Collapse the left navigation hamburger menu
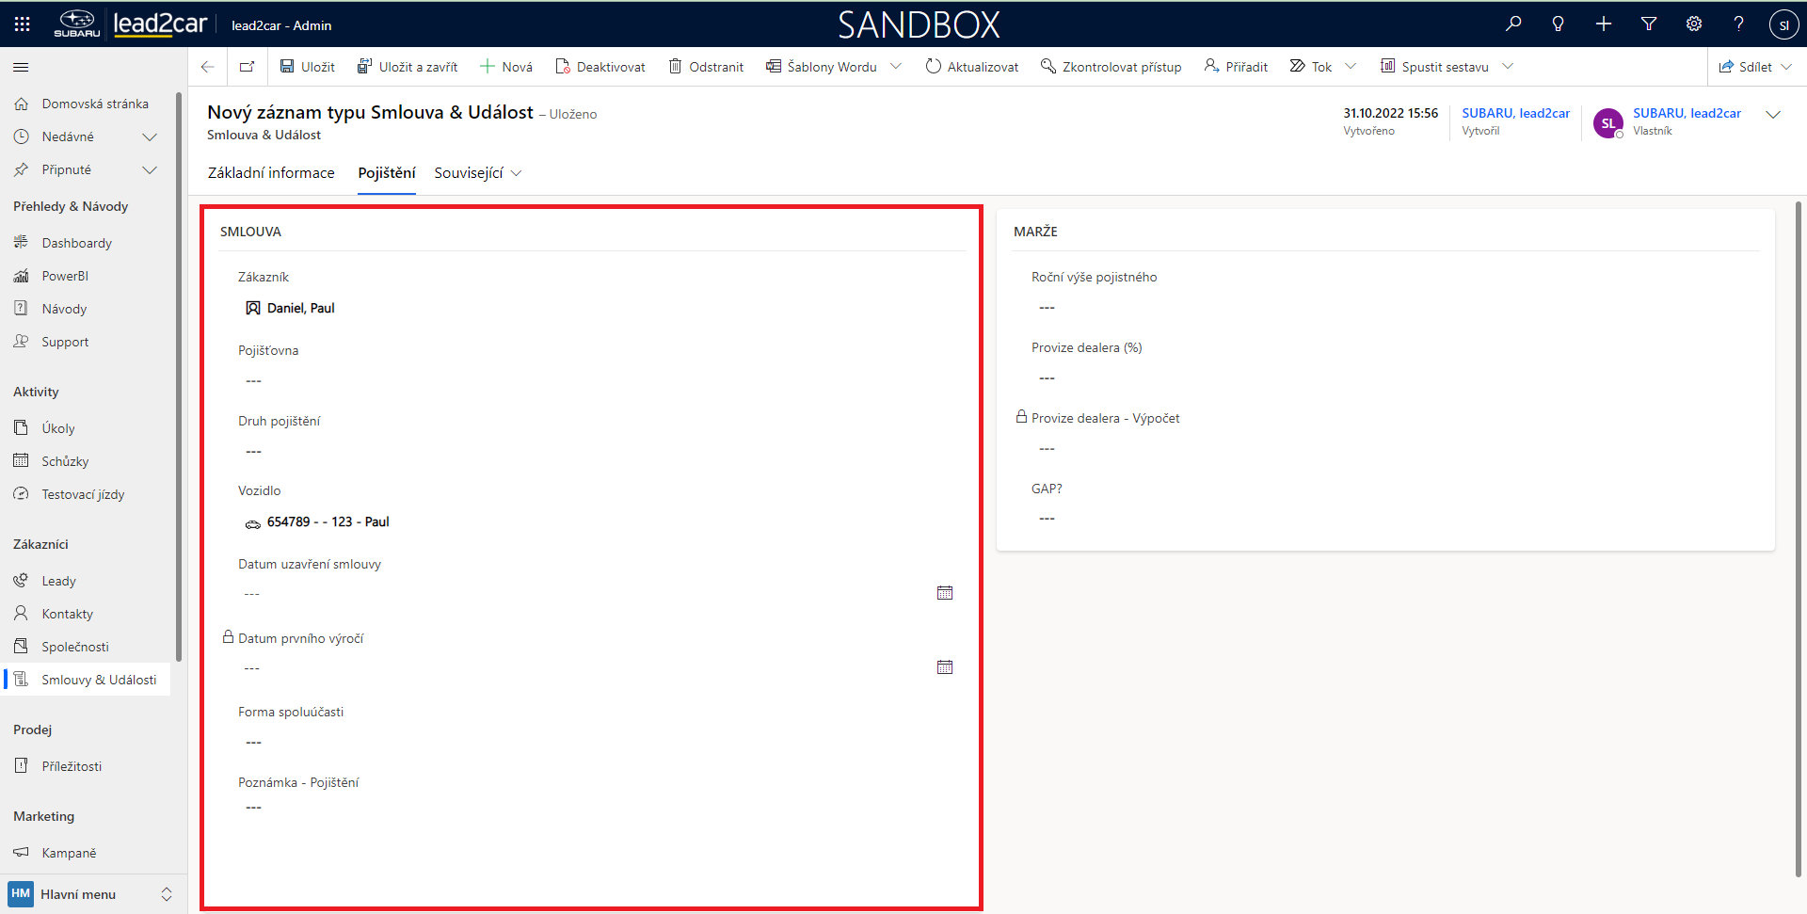Image resolution: width=1807 pixels, height=914 pixels. 21,67
